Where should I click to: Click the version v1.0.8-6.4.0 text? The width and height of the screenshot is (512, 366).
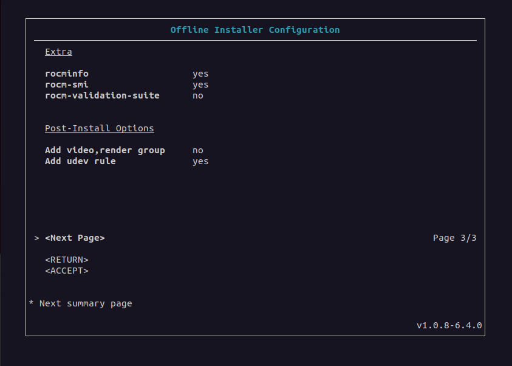point(449,325)
